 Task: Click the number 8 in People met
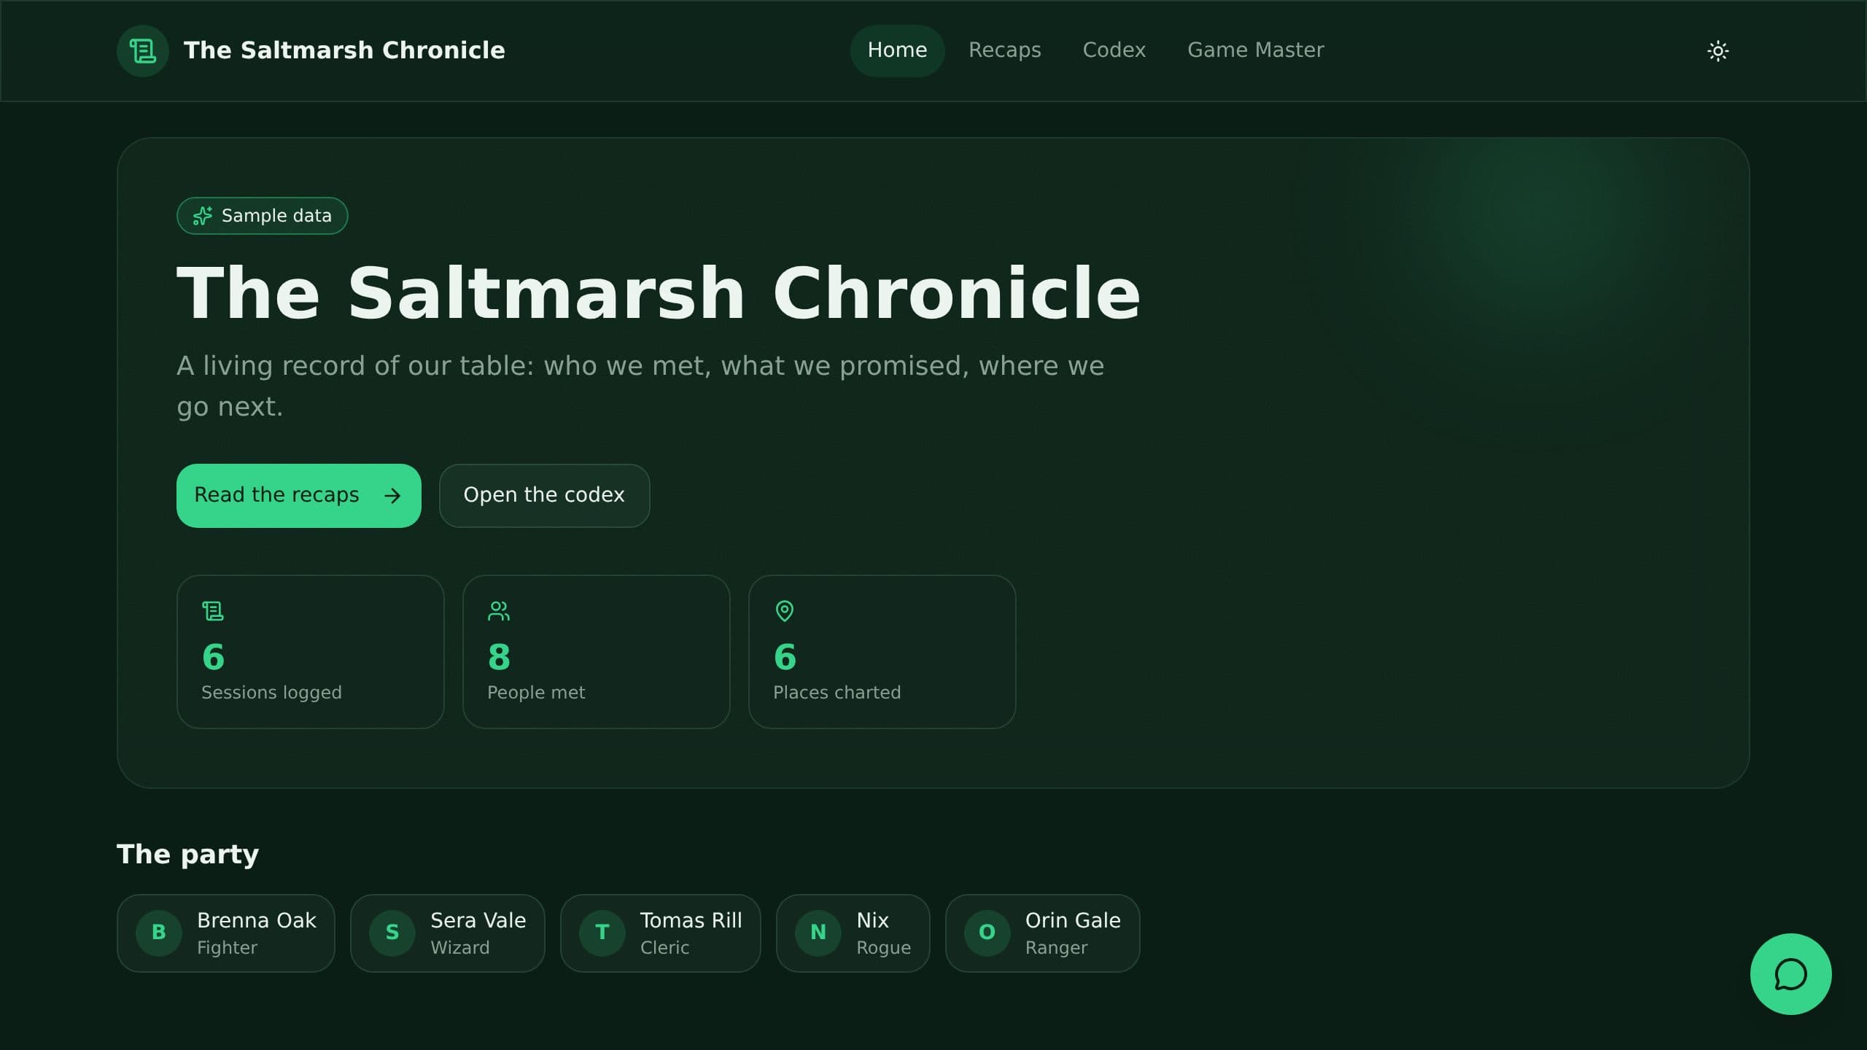(499, 657)
